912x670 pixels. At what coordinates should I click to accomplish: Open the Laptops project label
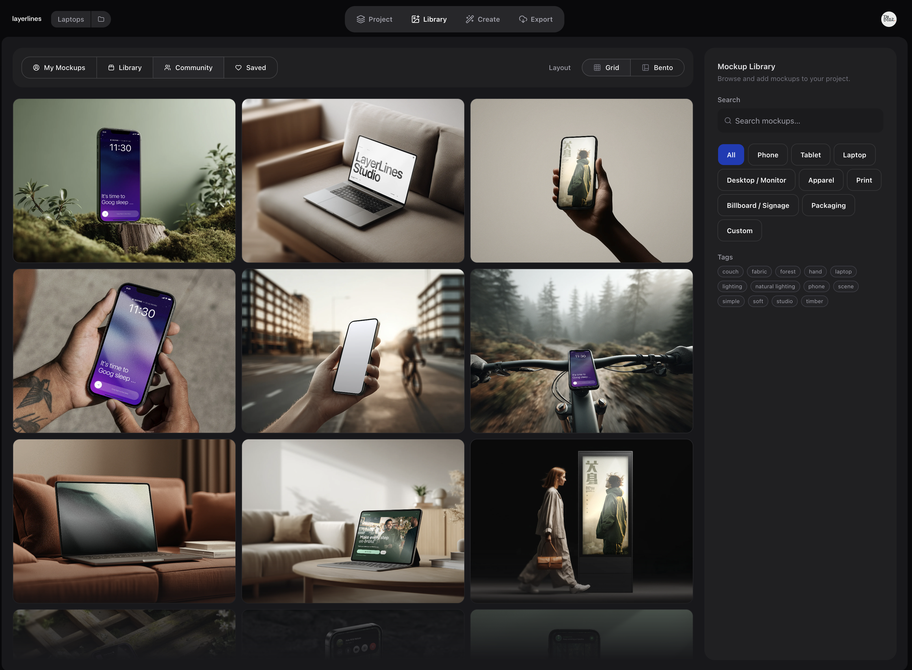point(71,19)
